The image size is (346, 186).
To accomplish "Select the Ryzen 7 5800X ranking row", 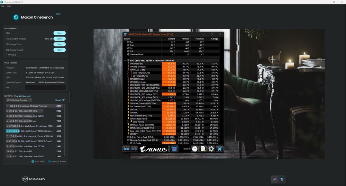I will pos(34,141).
